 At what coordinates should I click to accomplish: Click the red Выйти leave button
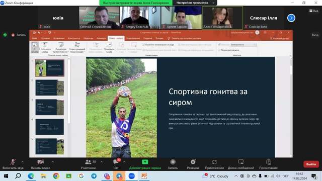pos(311,164)
